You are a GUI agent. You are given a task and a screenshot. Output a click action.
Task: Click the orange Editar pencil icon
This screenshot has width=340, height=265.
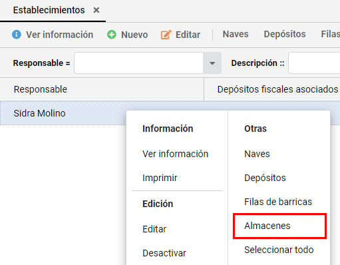coord(166,35)
